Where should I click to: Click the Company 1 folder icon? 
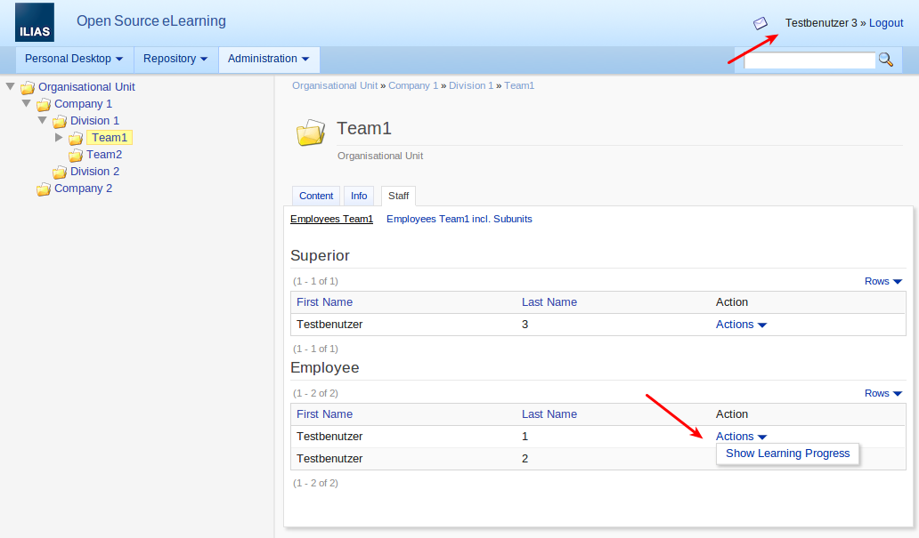(44, 104)
